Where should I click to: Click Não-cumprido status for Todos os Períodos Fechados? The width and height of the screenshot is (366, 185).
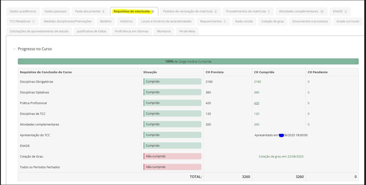(x=172, y=167)
